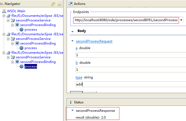Click the Actions pane arrow icon
Screen dimensions: 186x121
click(x=71, y=4)
